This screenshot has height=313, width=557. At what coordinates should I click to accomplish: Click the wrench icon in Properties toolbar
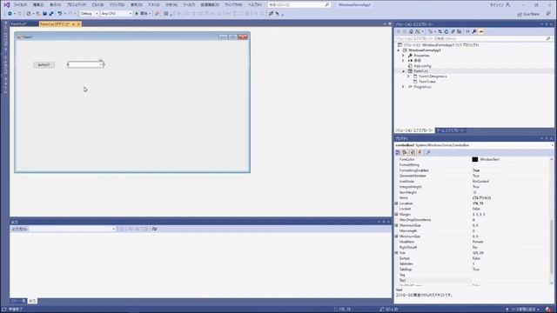click(x=428, y=152)
